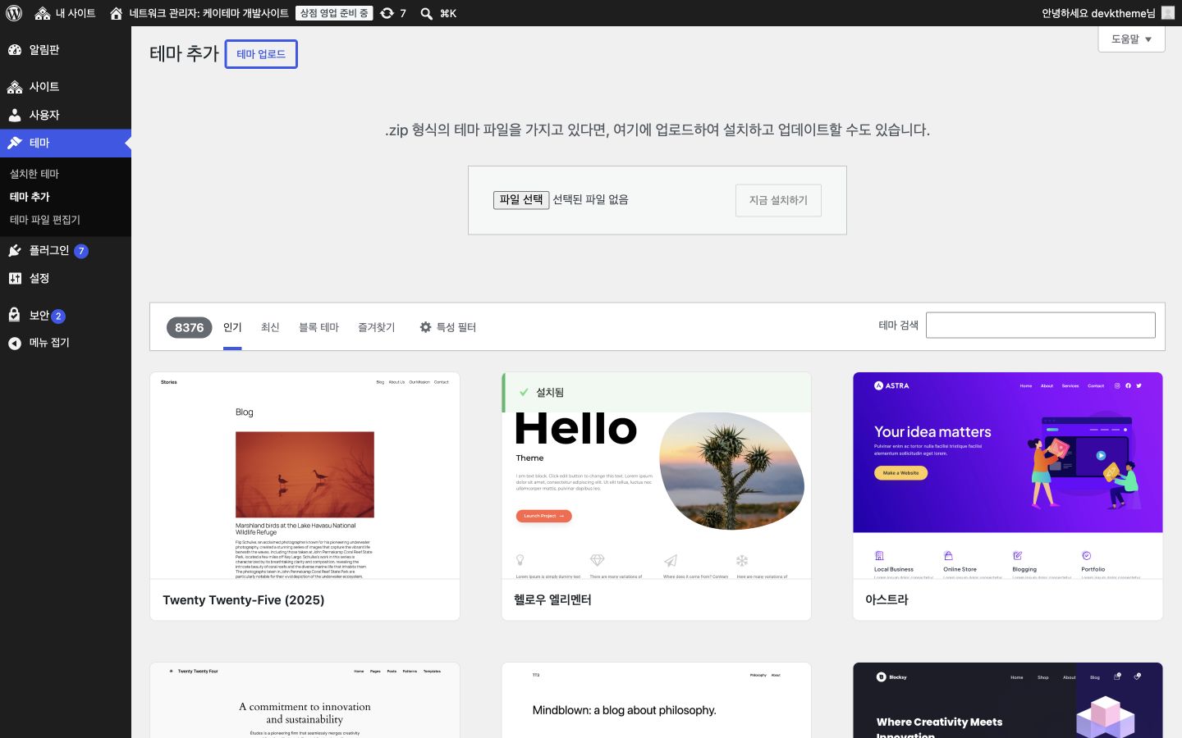Click the 파일 선택 file chooser button
The image size is (1182, 738).
coord(521,199)
